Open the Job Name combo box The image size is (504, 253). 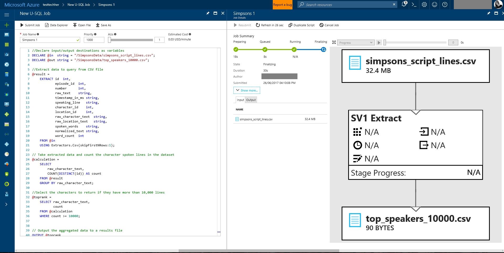point(50,40)
